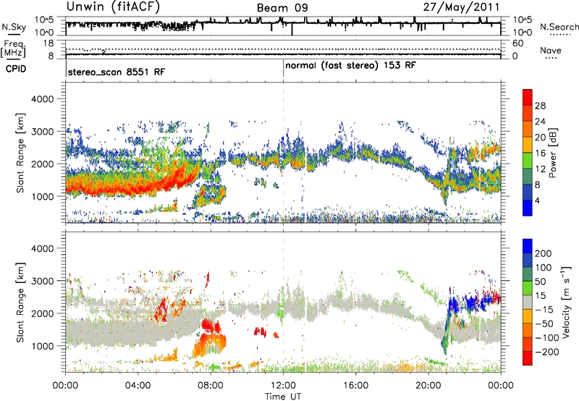Click the 'N.Search' legend label
The image size is (579, 401).
tap(559, 27)
